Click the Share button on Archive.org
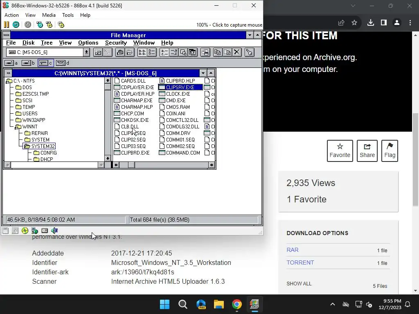Image resolution: width=419 pixels, height=314 pixels. point(367,151)
